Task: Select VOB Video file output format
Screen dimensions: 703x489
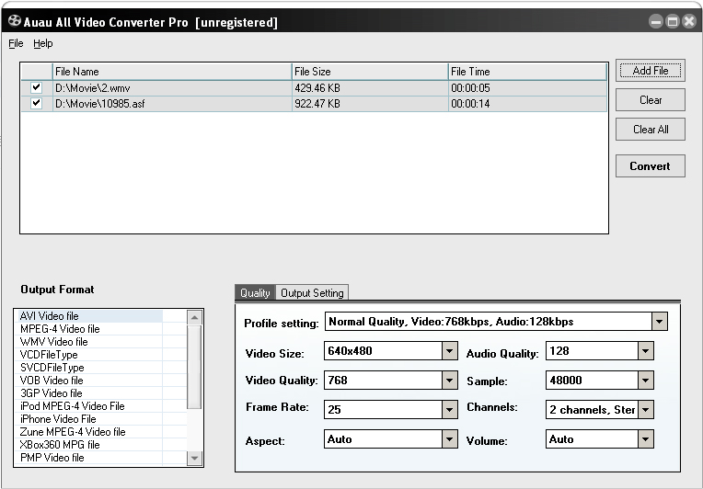Action: pyautogui.click(x=88, y=381)
